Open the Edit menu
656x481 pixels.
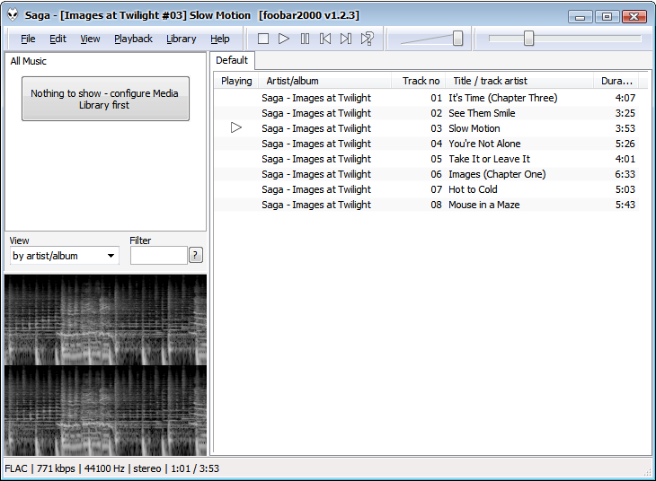58,39
